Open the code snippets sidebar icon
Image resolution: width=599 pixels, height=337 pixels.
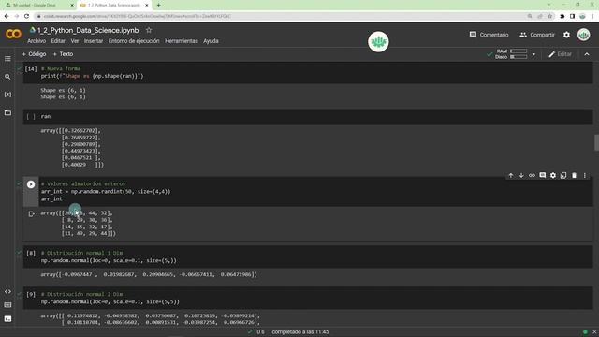pyautogui.click(x=7, y=291)
